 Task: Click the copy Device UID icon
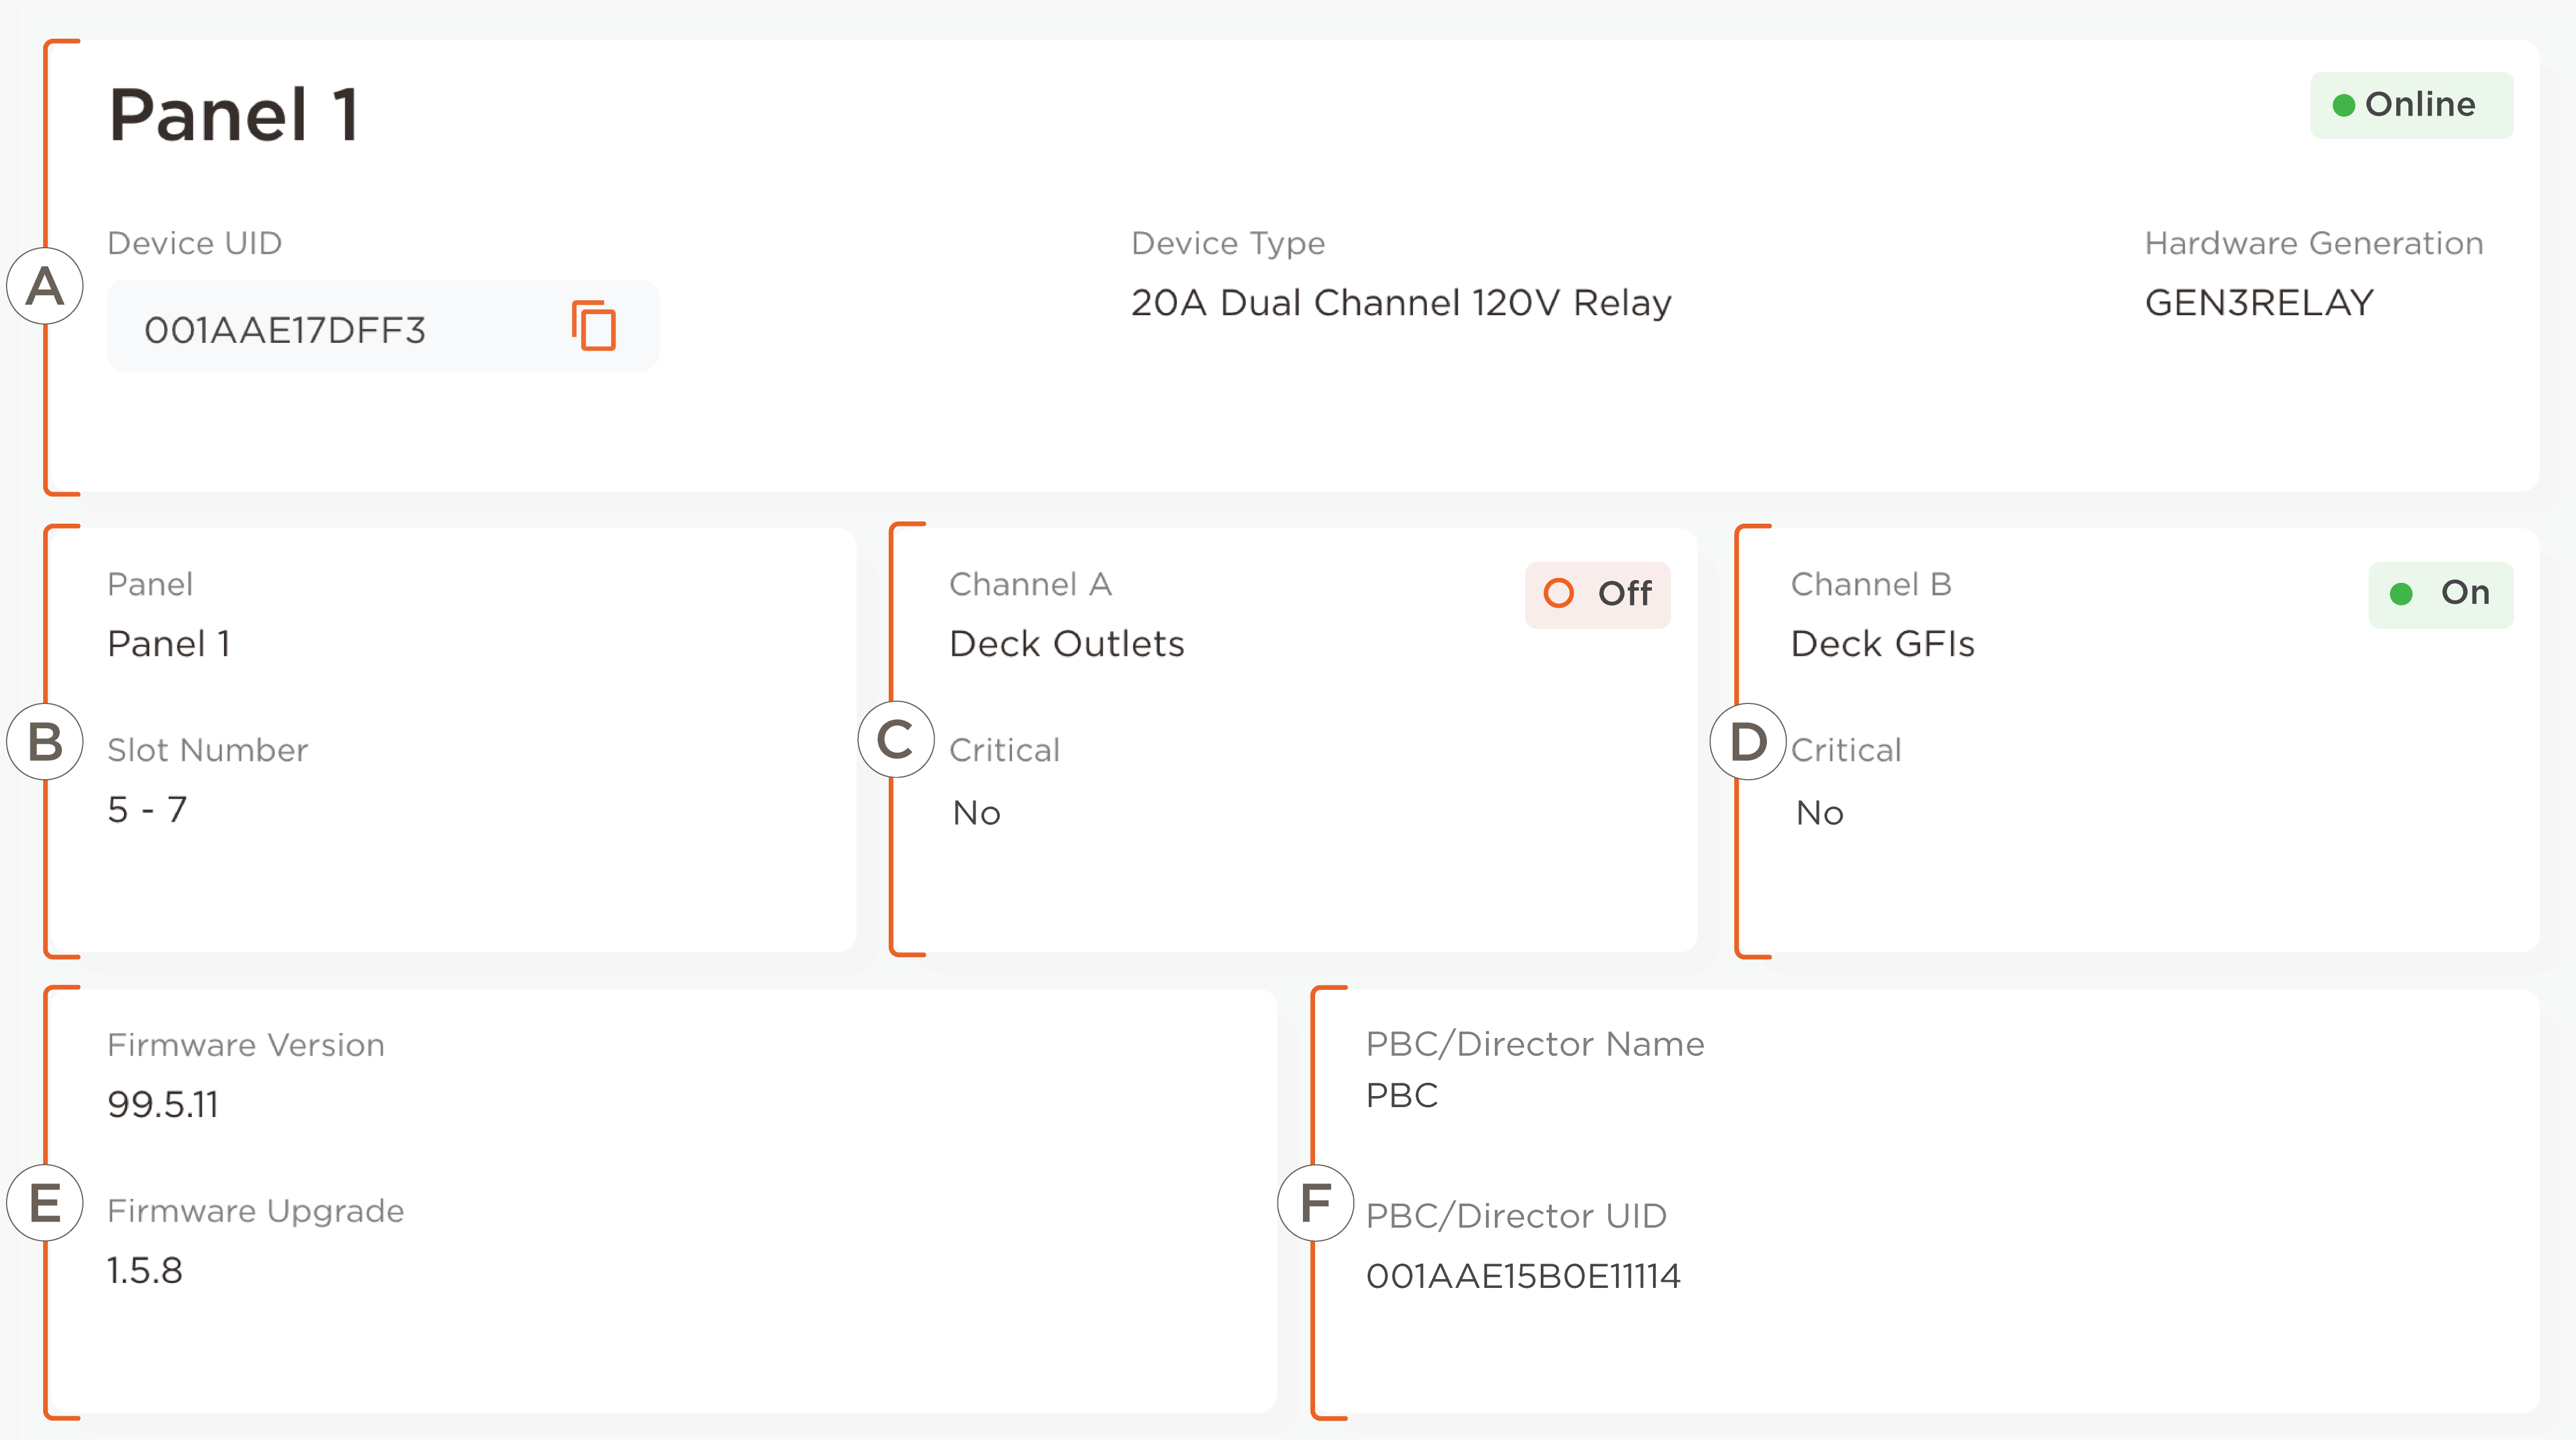594,326
